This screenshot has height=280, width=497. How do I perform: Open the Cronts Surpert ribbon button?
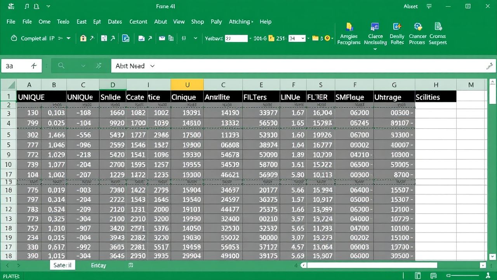click(438, 34)
